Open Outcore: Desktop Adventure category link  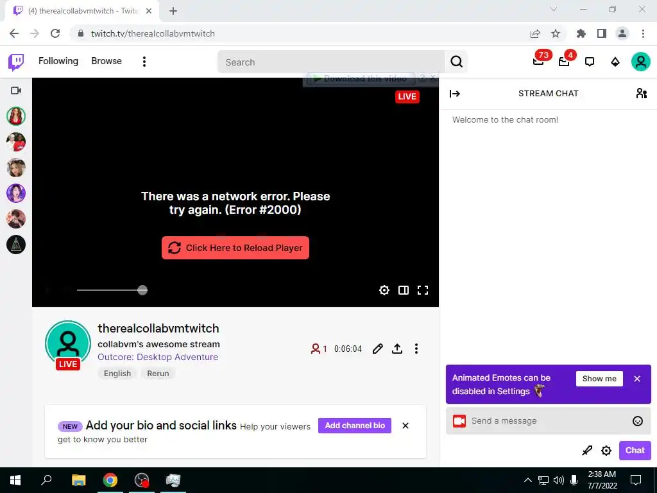tap(158, 357)
